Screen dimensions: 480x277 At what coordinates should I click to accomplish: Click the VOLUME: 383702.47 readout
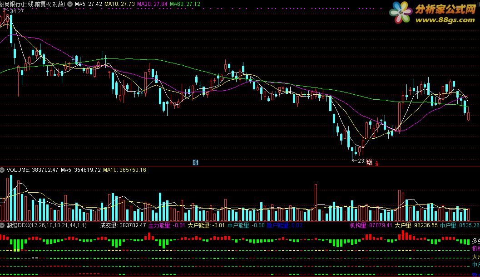pyautogui.click(x=32, y=170)
